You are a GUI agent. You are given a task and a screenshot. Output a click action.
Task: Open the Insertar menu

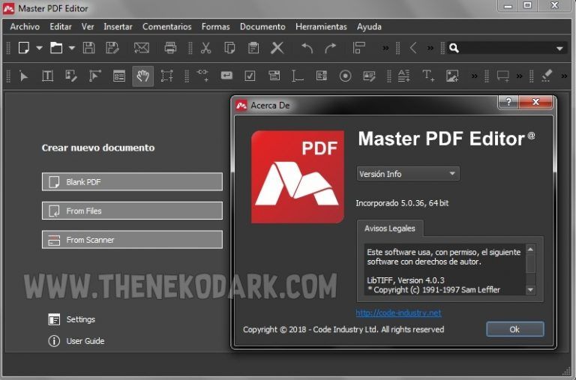point(118,26)
